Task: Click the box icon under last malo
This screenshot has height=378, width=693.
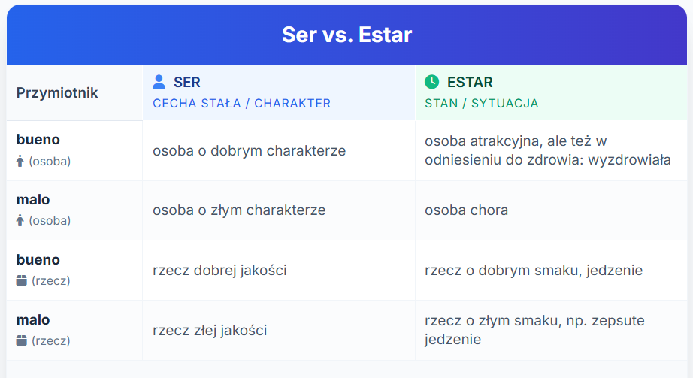Action: 21,340
